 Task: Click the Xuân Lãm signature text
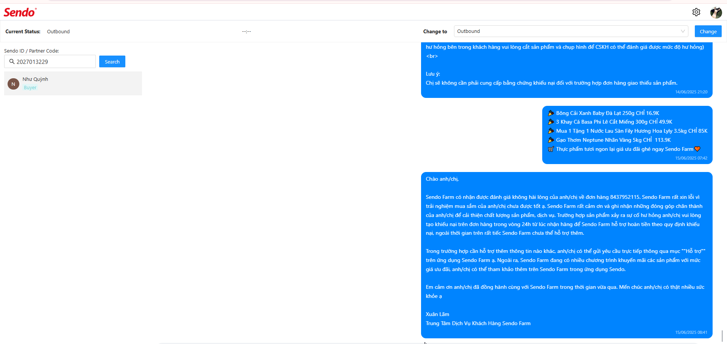click(437, 315)
